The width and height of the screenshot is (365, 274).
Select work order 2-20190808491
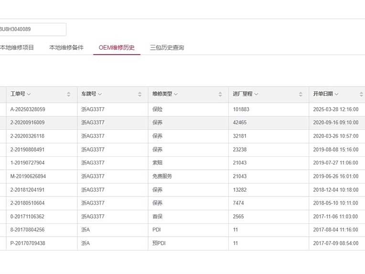27,150
